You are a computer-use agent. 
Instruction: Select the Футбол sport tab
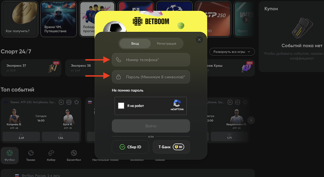9,155
